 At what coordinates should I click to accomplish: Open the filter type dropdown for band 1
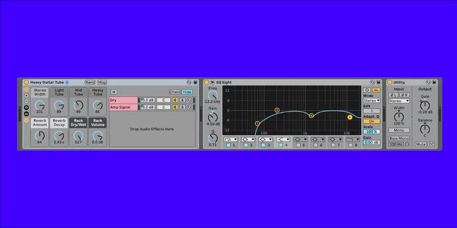click(231, 140)
